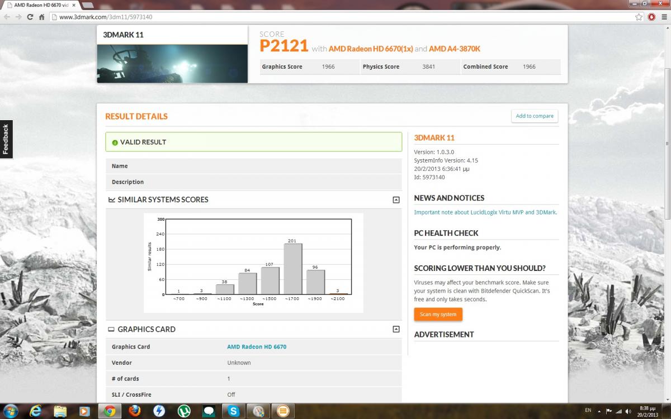Click the Graphics Card section monitor icon
This screenshot has width=671, height=419.
(x=111, y=330)
